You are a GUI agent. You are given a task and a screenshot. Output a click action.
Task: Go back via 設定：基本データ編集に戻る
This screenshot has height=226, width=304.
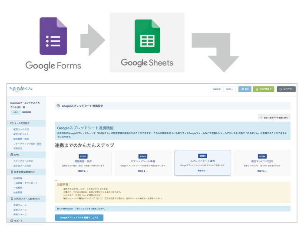274,117
